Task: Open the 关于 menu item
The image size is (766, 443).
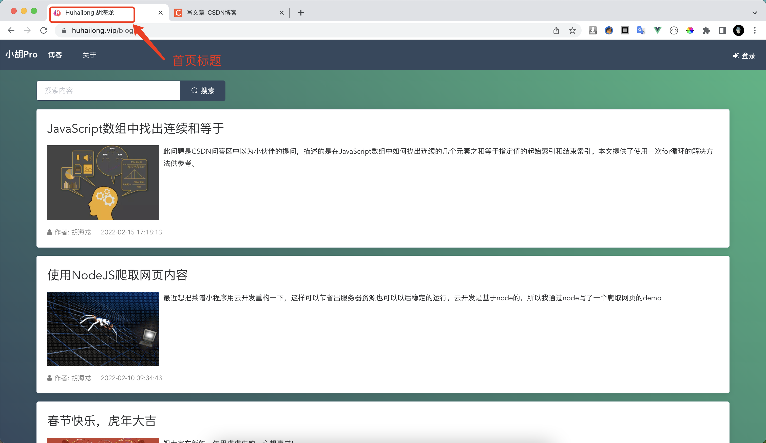Action: click(x=89, y=55)
